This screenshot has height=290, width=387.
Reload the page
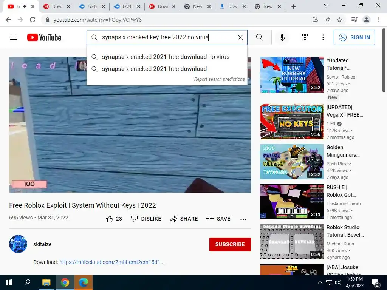[x=33, y=20]
